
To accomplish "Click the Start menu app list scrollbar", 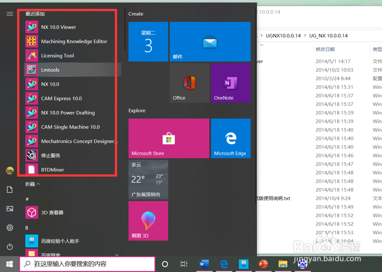I will (125, 29).
